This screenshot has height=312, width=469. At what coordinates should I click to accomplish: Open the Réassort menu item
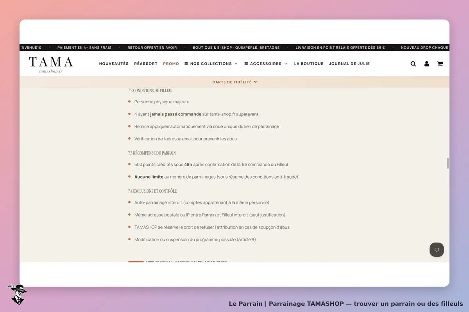pyautogui.click(x=146, y=64)
